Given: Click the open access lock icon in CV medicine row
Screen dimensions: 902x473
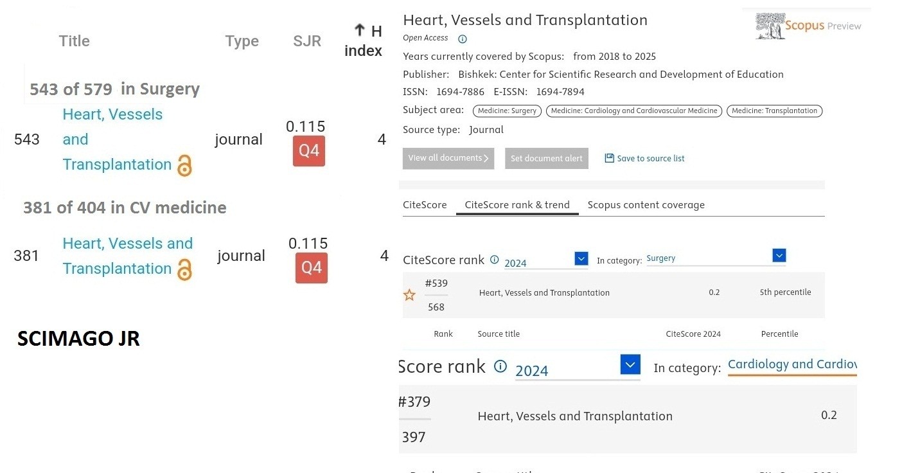Looking at the screenshot, I should click(184, 270).
